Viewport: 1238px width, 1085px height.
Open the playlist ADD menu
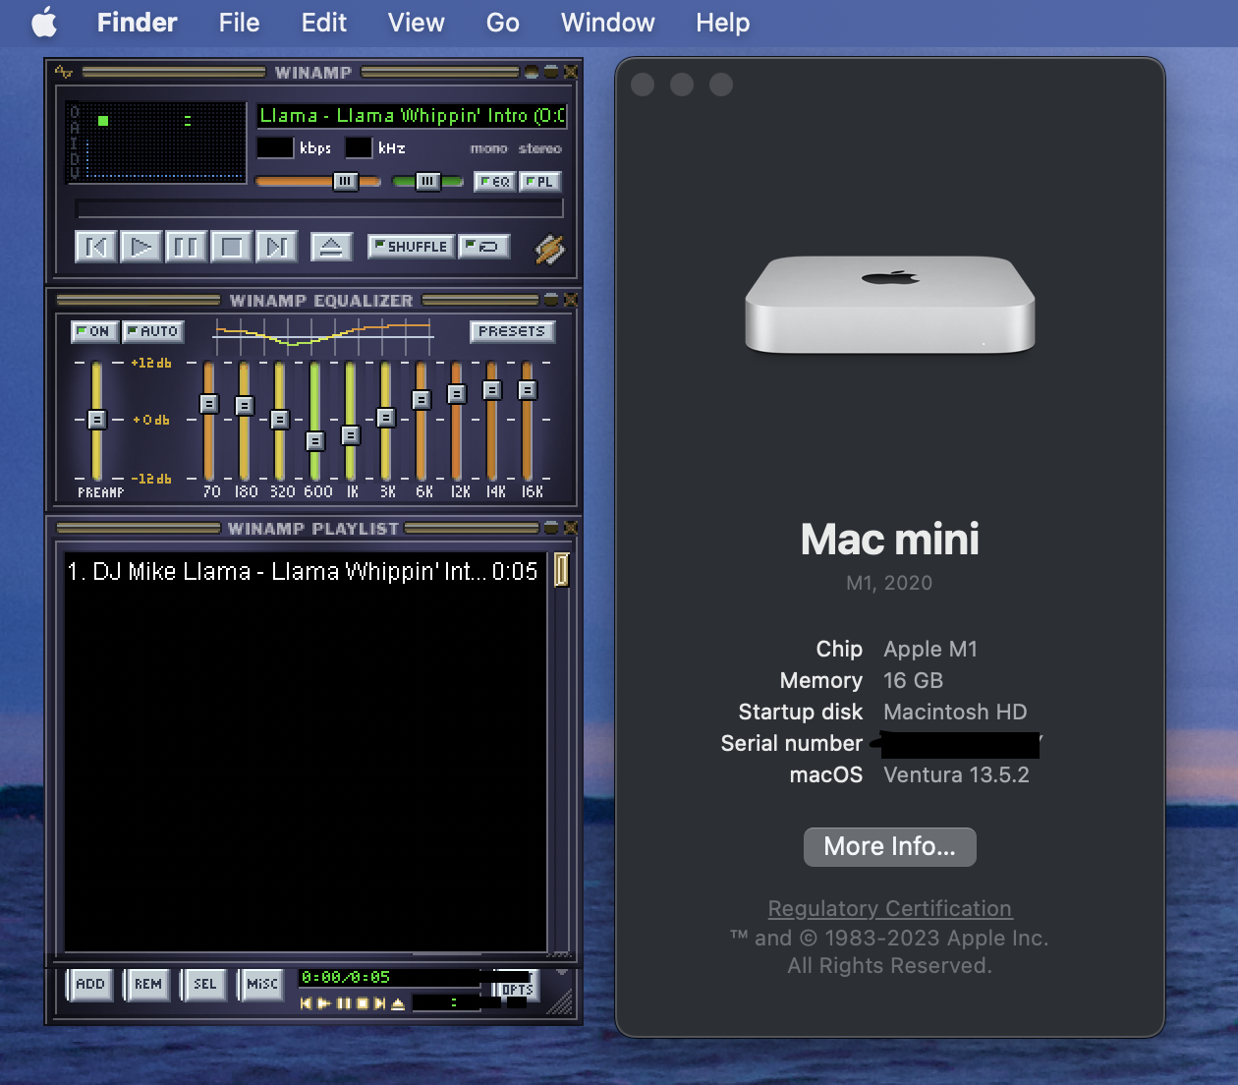tap(90, 984)
